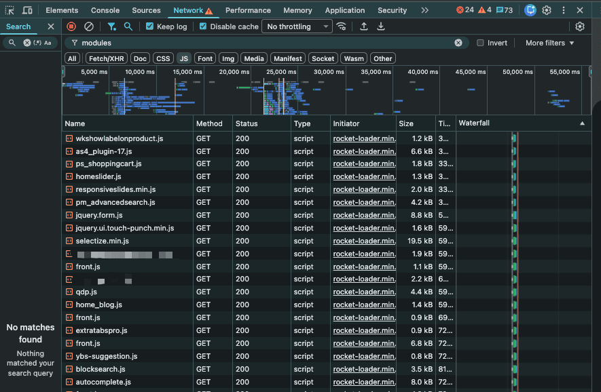This screenshot has width=601, height=392.
Task: Filter by the Manifest type button
Action: click(x=288, y=58)
